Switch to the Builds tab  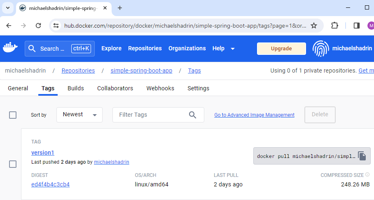click(x=76, y=88)
